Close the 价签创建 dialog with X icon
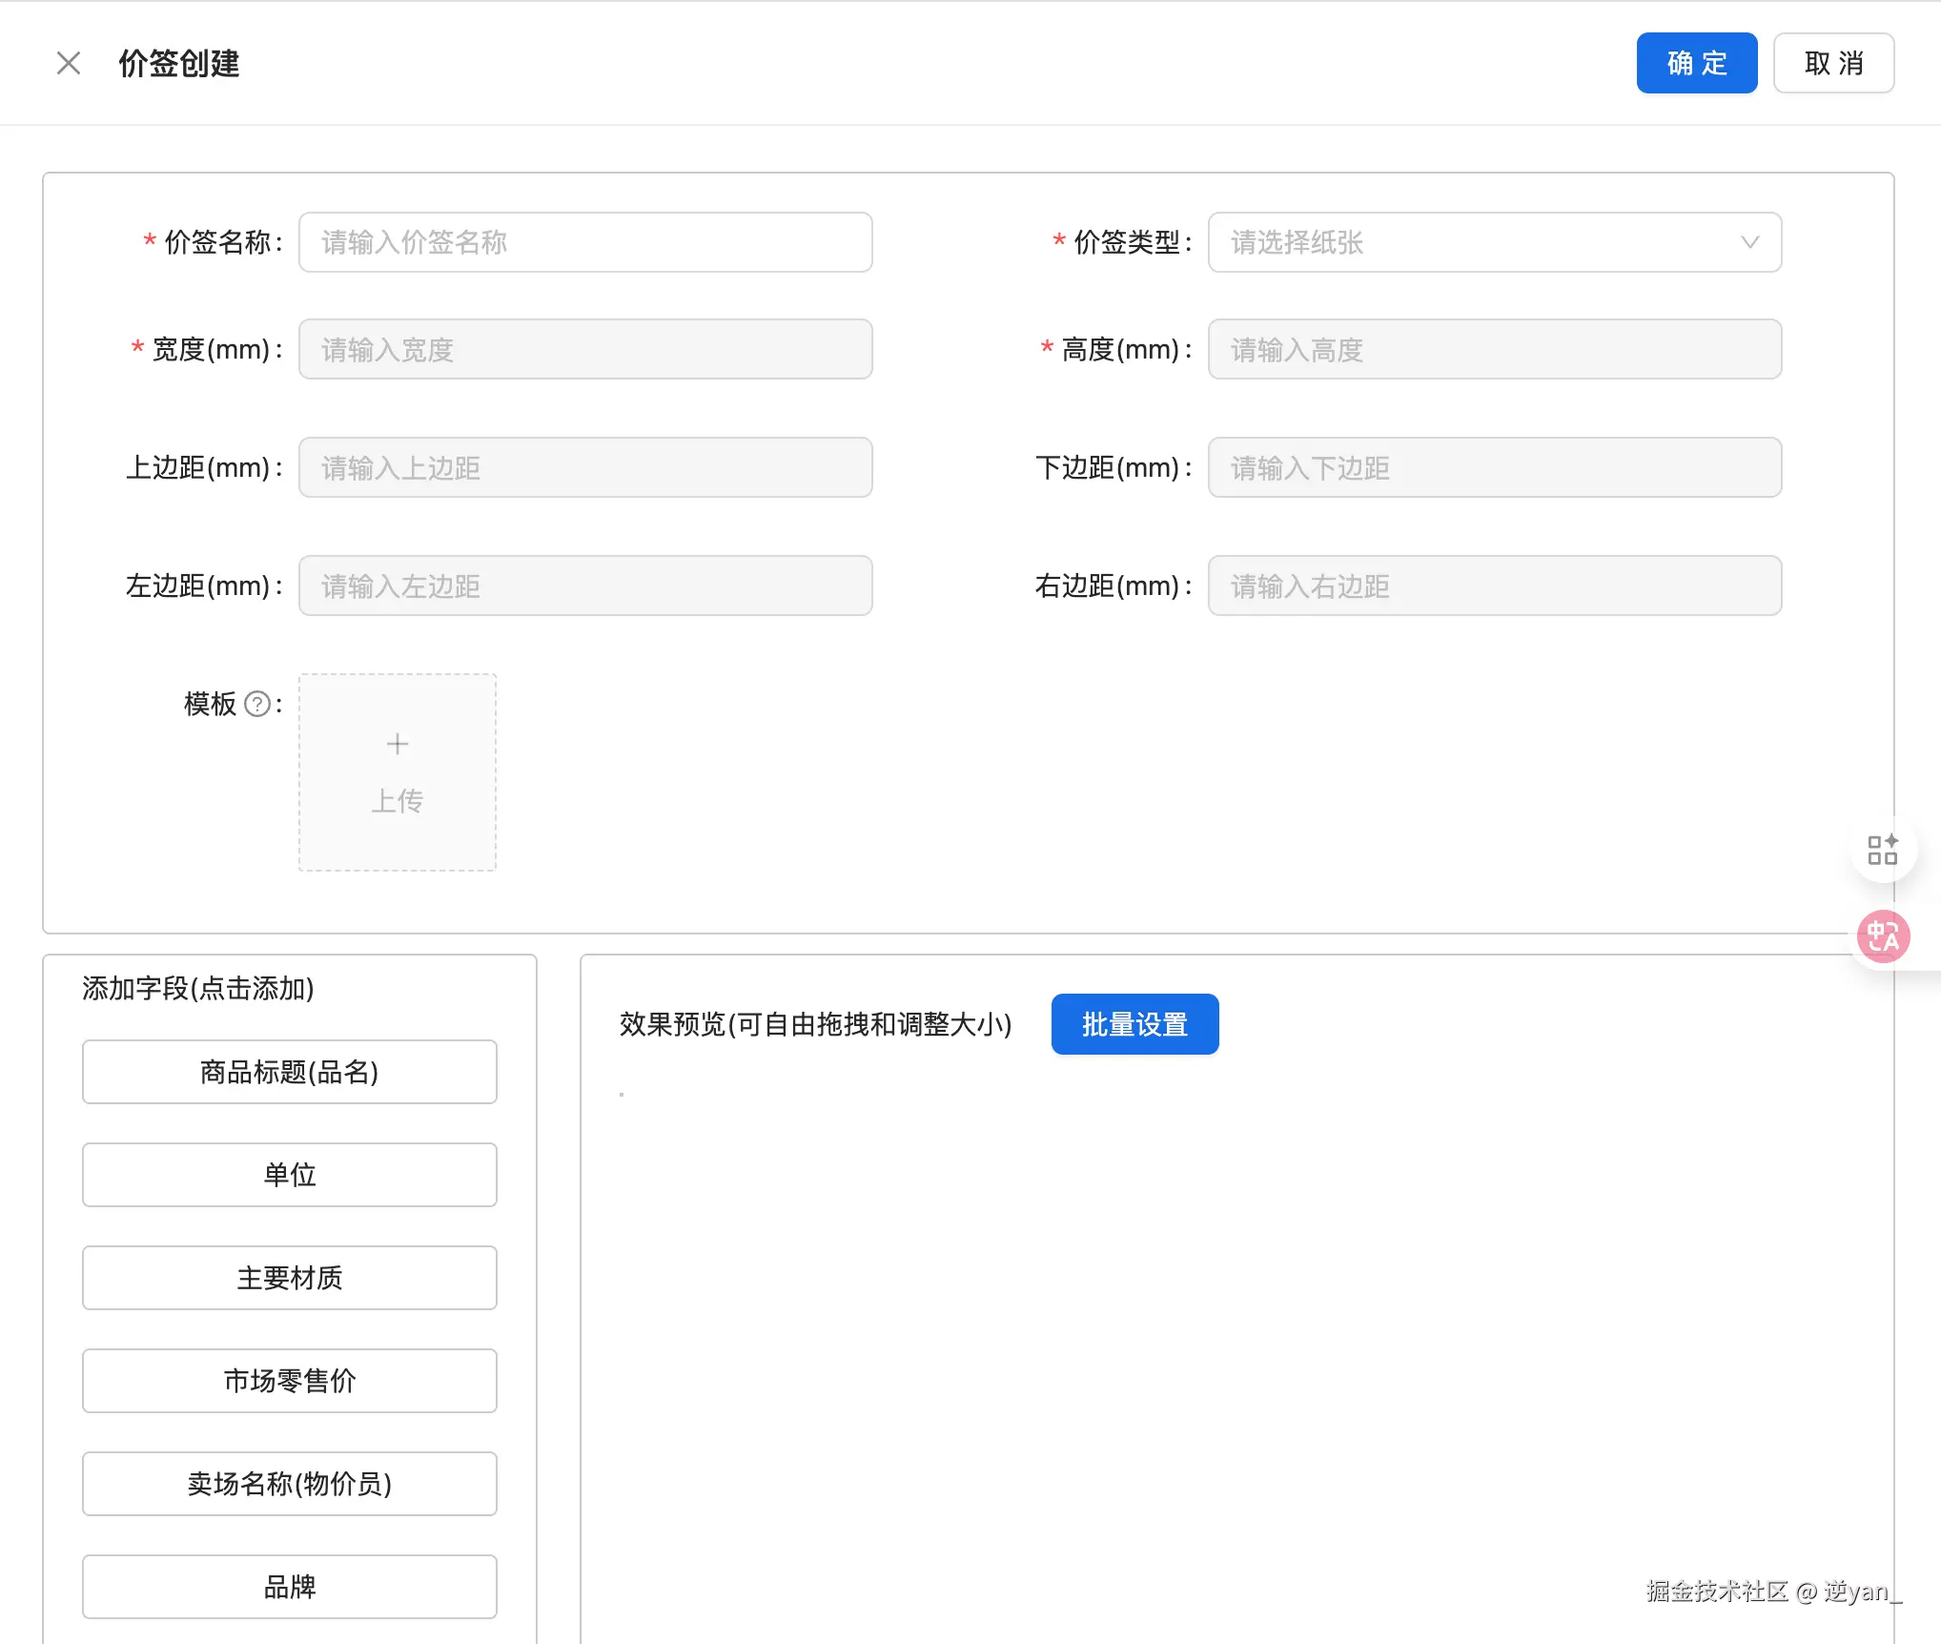 [x=69, y=63]
